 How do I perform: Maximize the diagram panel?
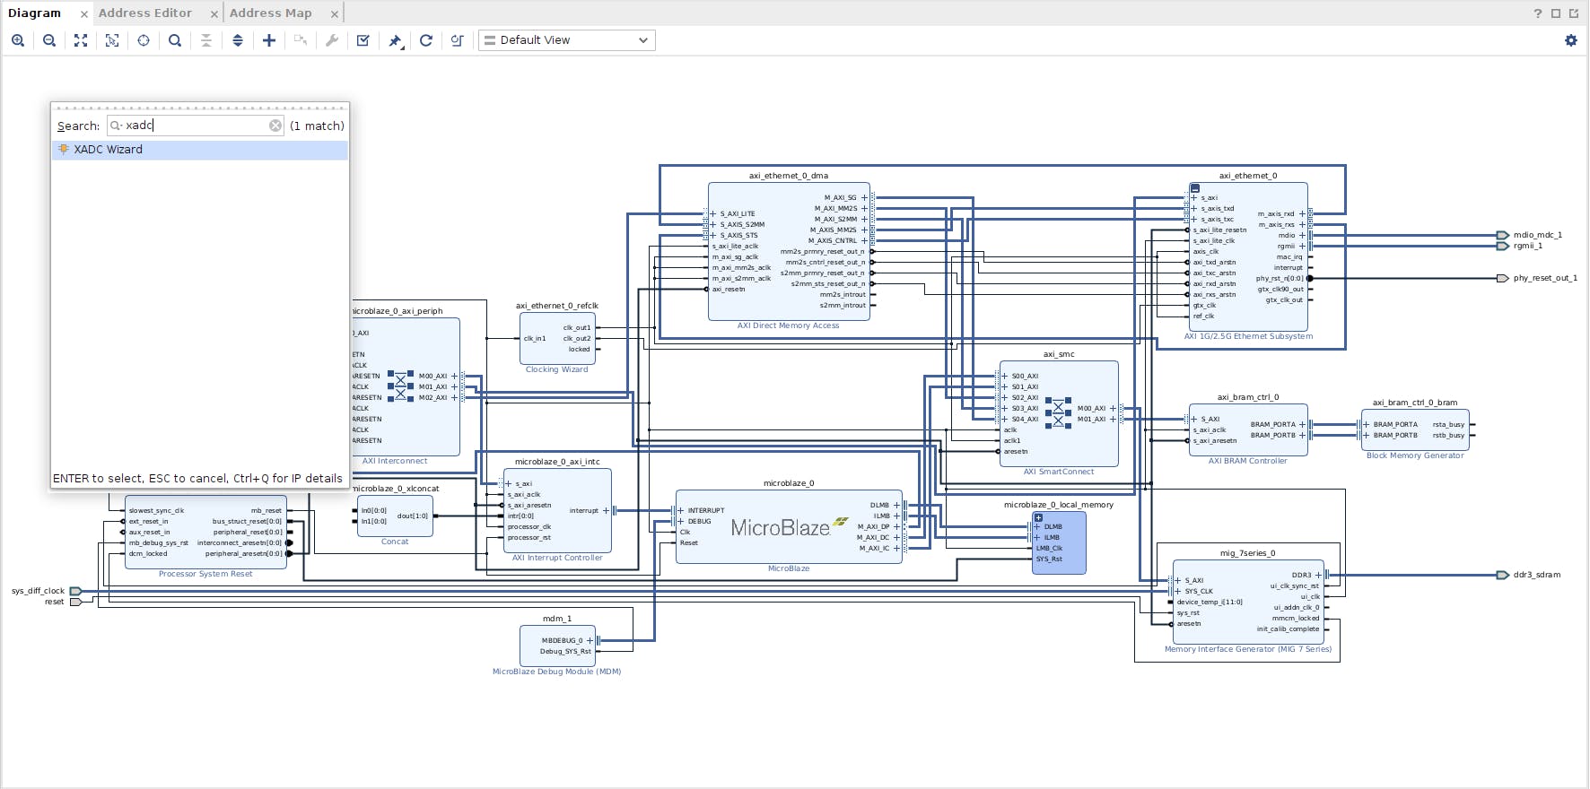point(1556,13)
